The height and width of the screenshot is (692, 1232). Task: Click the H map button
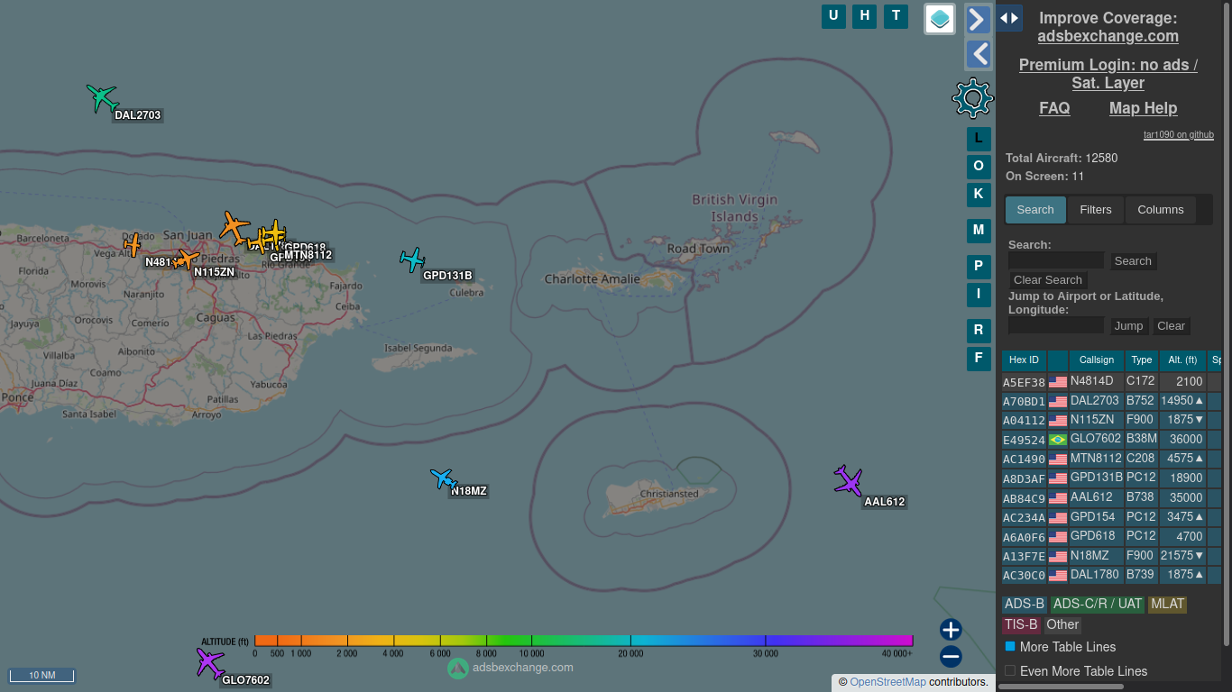pyautogui.click(x=865, y=15)
